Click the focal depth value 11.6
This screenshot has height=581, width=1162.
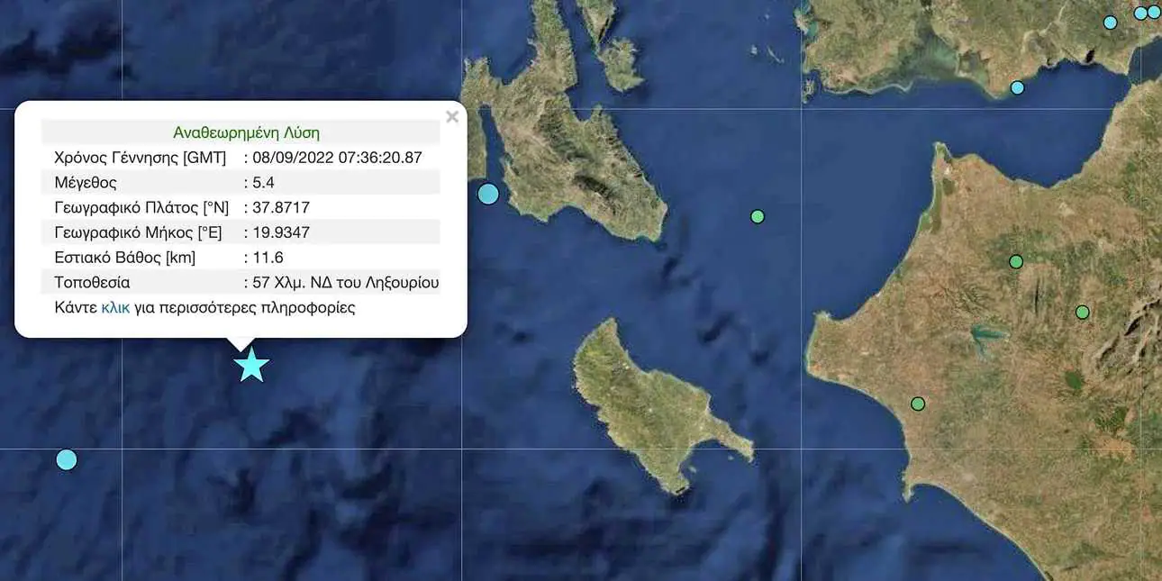pos(268,258)
